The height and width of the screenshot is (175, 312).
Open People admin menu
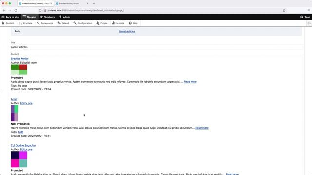[102, 23]
